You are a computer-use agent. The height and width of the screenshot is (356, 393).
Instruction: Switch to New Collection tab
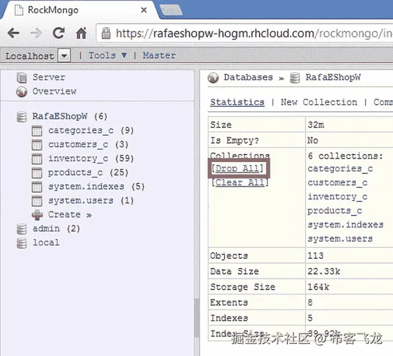(x=319, y=102)
